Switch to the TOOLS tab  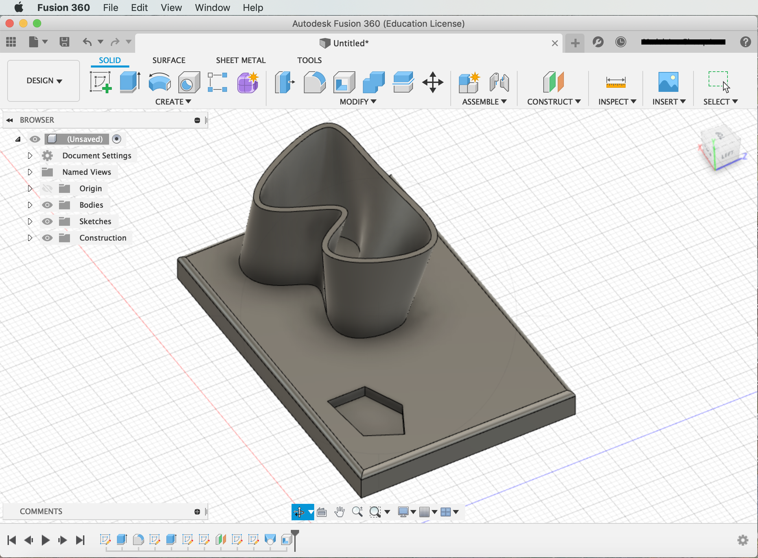309,60
